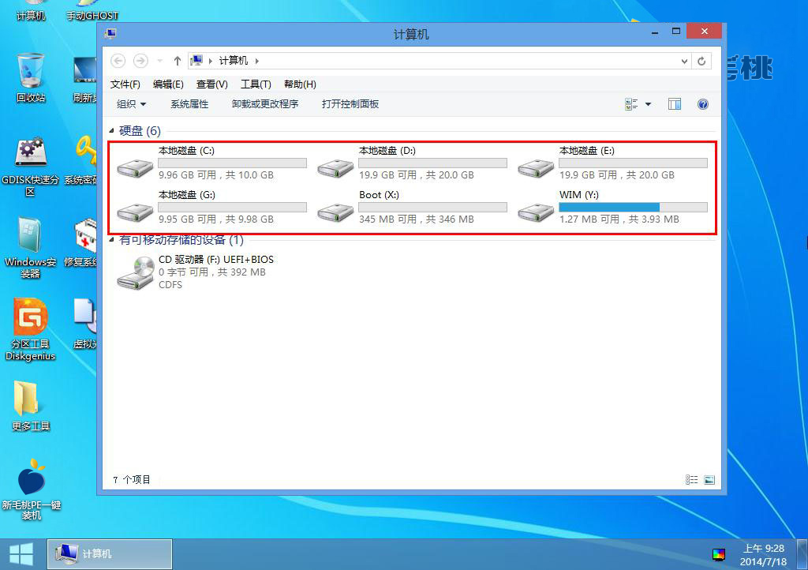
Task: Click 0 字节 可用, 共 392 MB text
Action: pos(212,272)
